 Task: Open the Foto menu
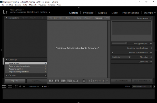(25, 5)
